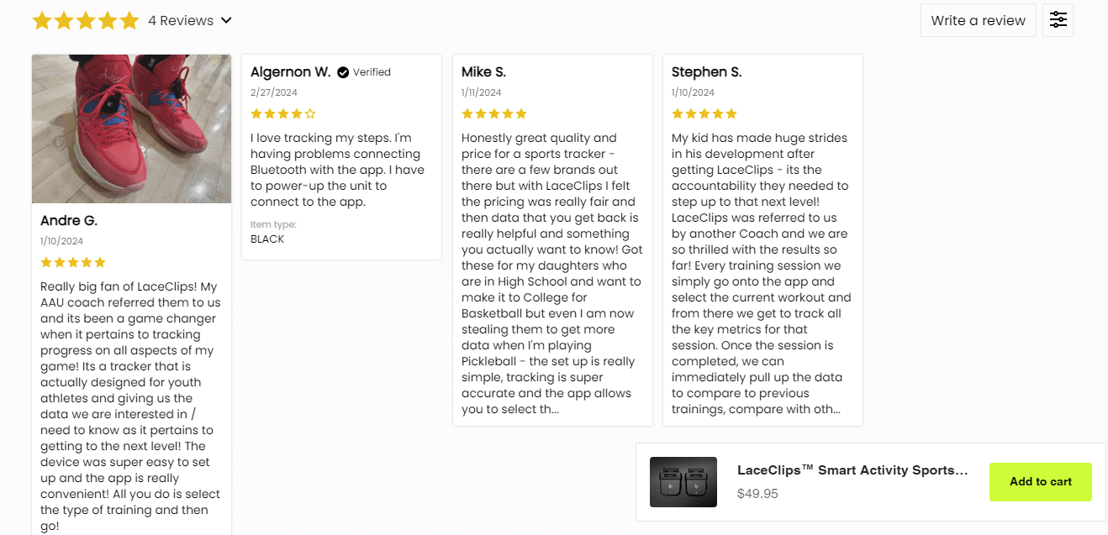Image resolution: width=1108 pixels, height=535 pixels.
Task: Expand the 4 Reviews dropdown chevron
Action: (226, 21)
